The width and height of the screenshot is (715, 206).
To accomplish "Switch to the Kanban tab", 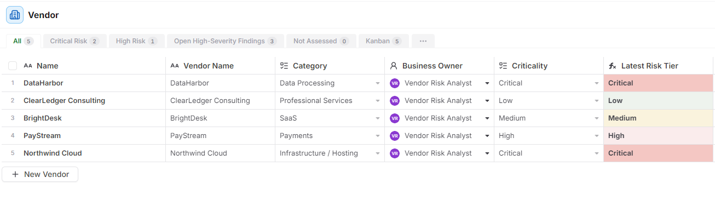I will pyautogui.click(x=384, y=41).
